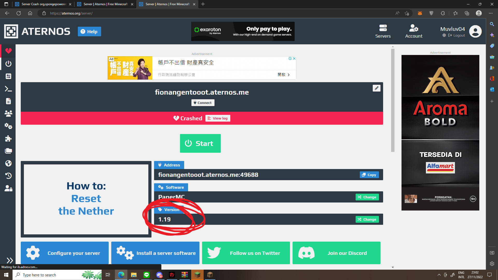Screen dimensions: 498x280
Task: Change the server software
Action: click(367, 197)
